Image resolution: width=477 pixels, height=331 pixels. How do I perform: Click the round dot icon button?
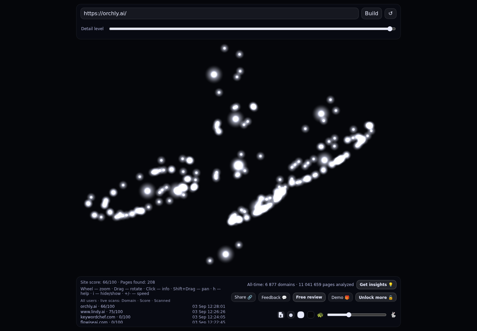click(291, 315)
